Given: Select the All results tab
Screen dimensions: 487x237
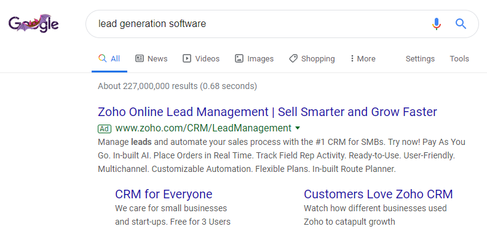Looking at the screenshot, I should coord(109,58).
